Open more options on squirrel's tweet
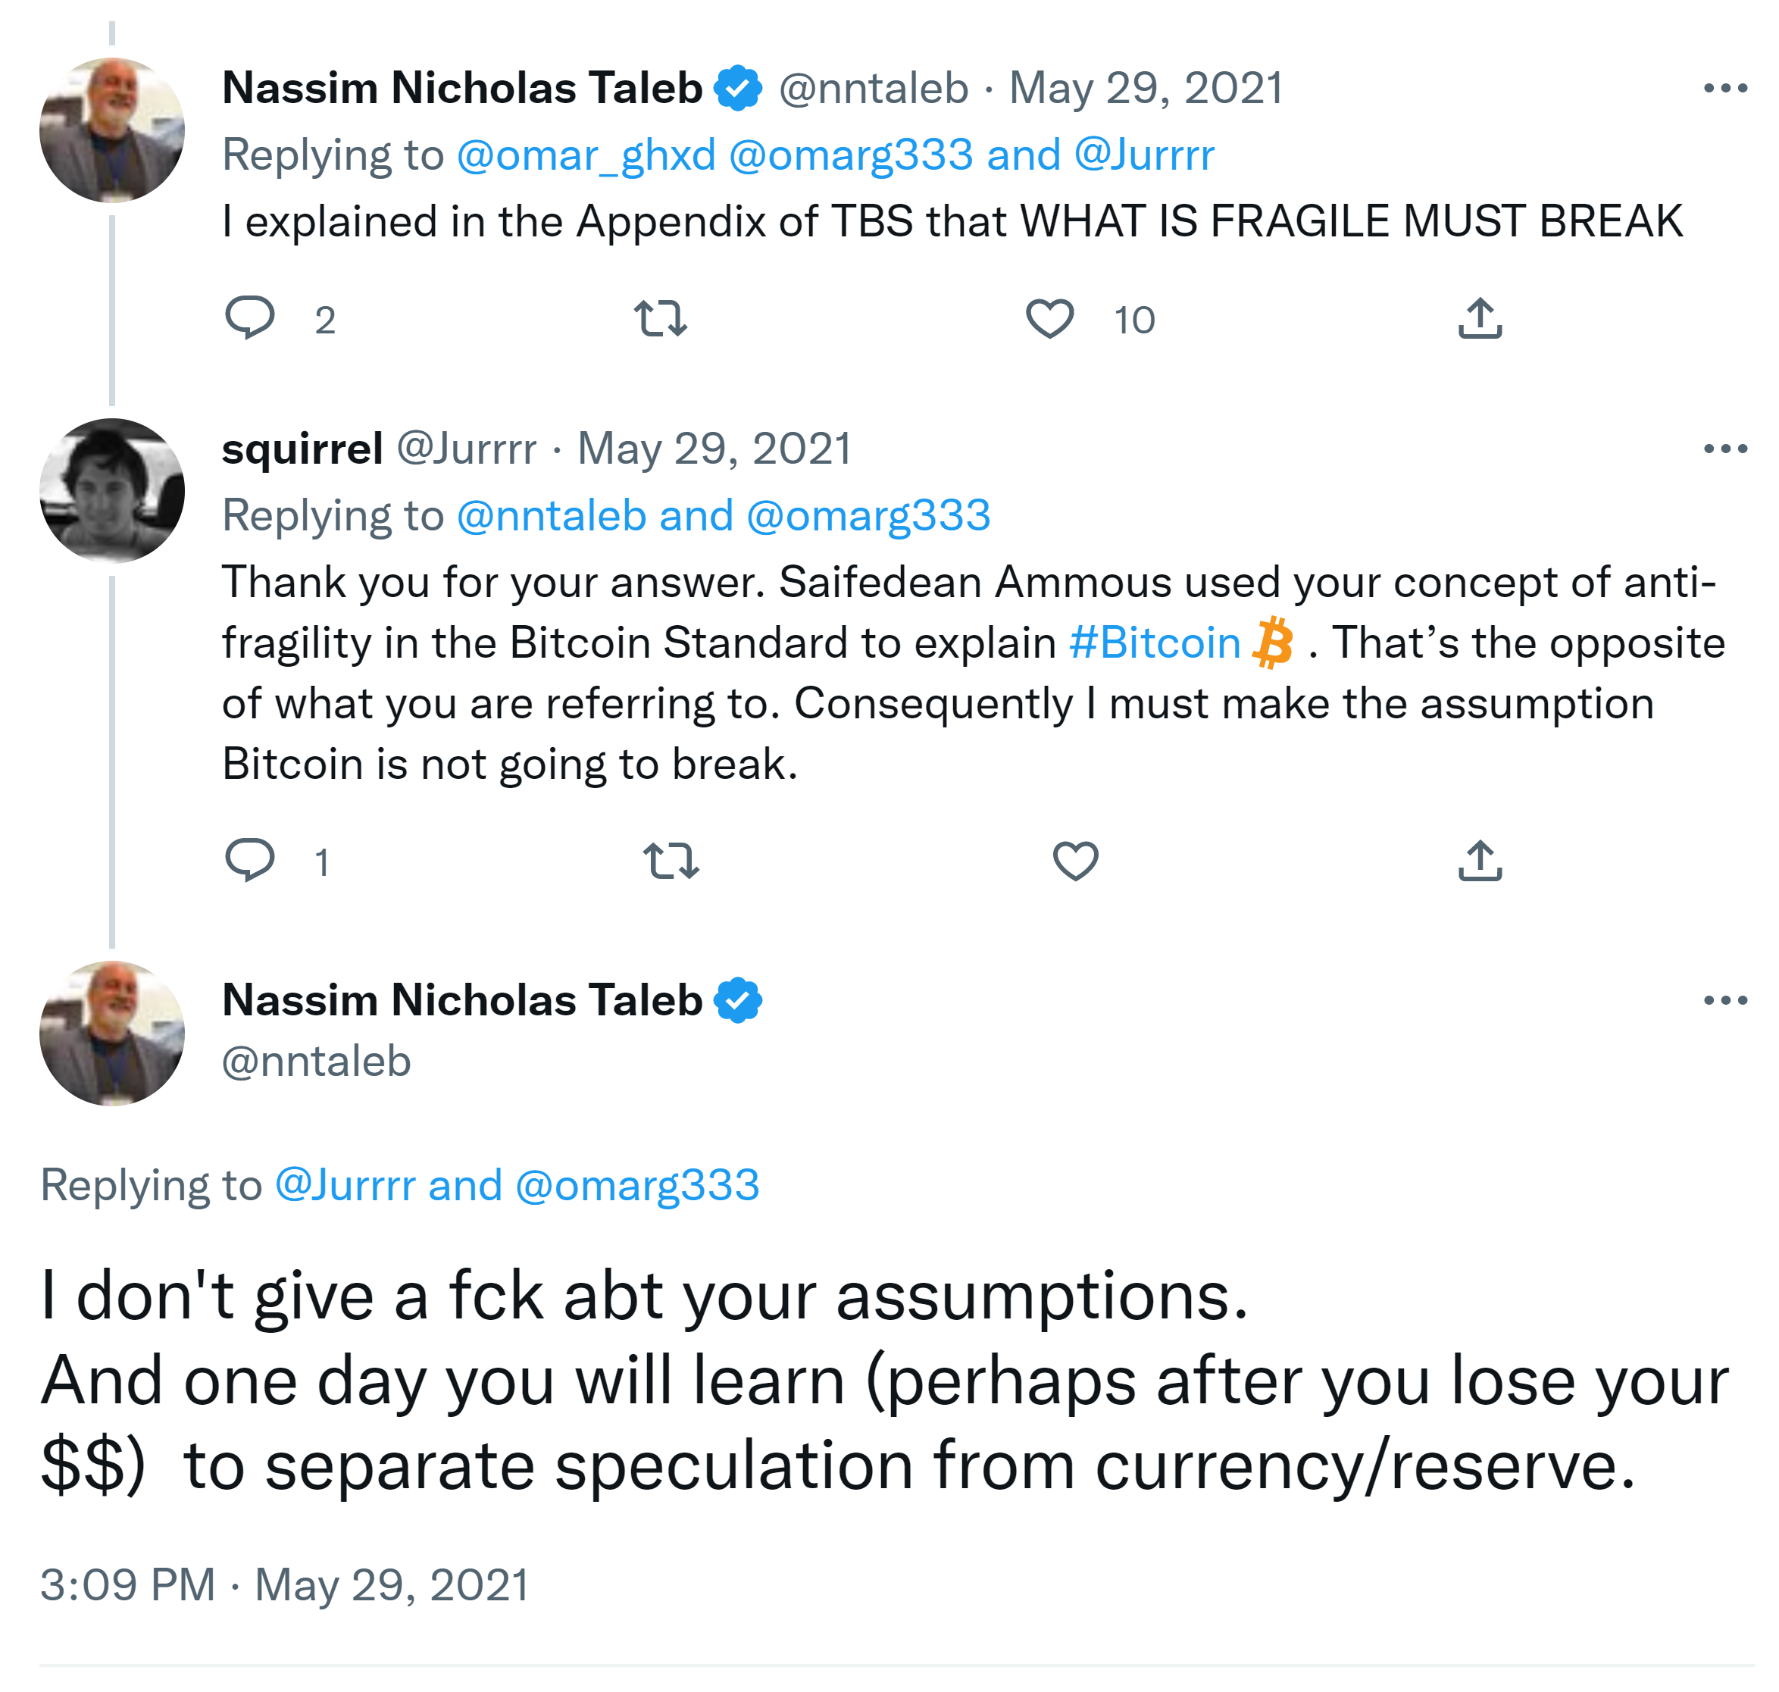 pyautogui.click(x=1725, y=449)
